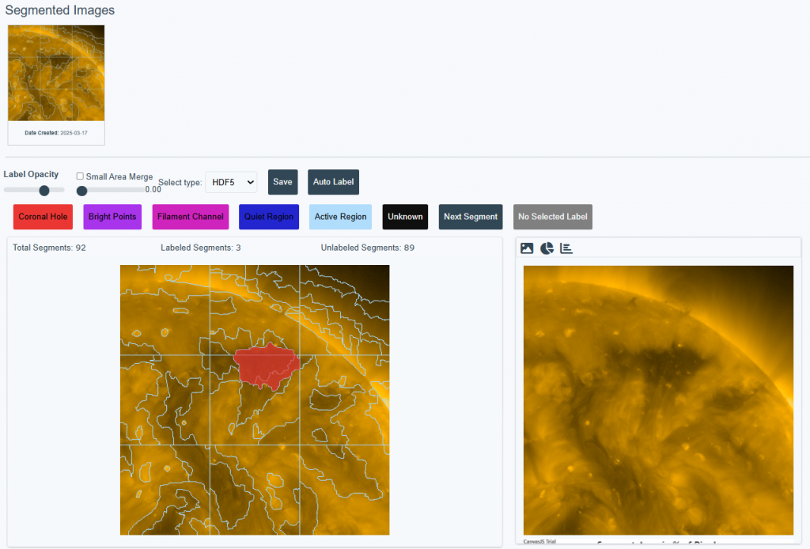Open the segmented image thumbnail
810x549 pixels.
tap(56, 75)
